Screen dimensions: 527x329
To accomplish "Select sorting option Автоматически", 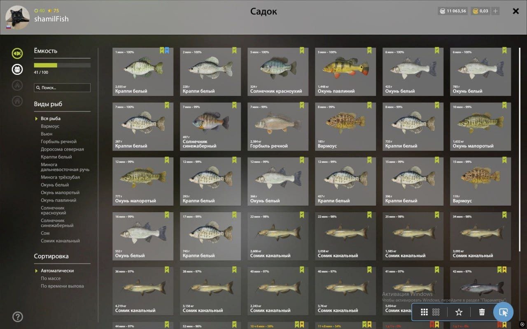I will [x=57, y=271].
